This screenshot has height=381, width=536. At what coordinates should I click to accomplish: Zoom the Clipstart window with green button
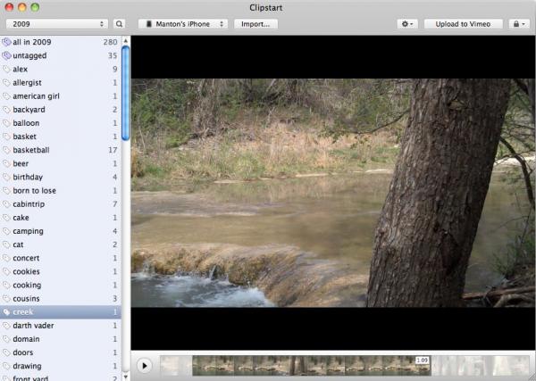(35, 7)
